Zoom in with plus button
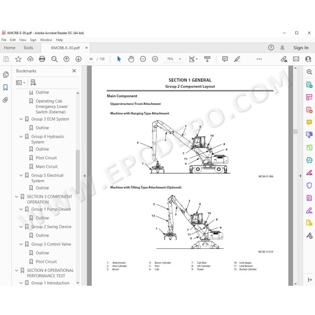 tap(155, 59)
